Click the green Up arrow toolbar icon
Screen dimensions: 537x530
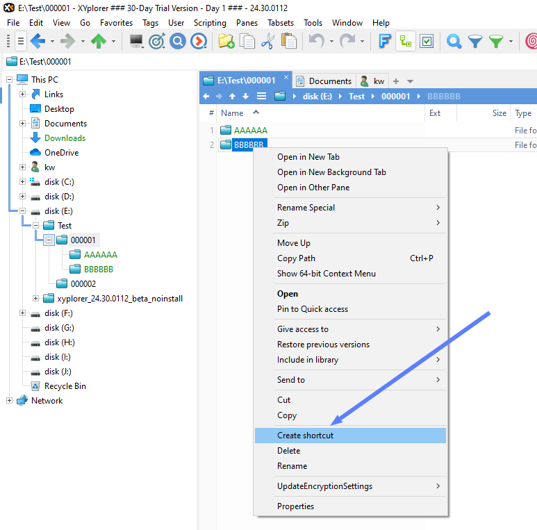point(99,41)
